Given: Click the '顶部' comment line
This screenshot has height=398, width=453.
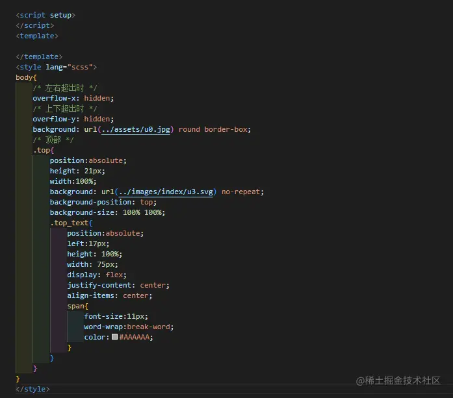Looking at the screenshot, I should [x=53, y=140].
